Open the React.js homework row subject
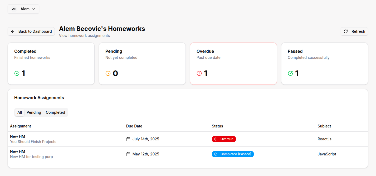376x176 pixels. (x=324, y=139)
